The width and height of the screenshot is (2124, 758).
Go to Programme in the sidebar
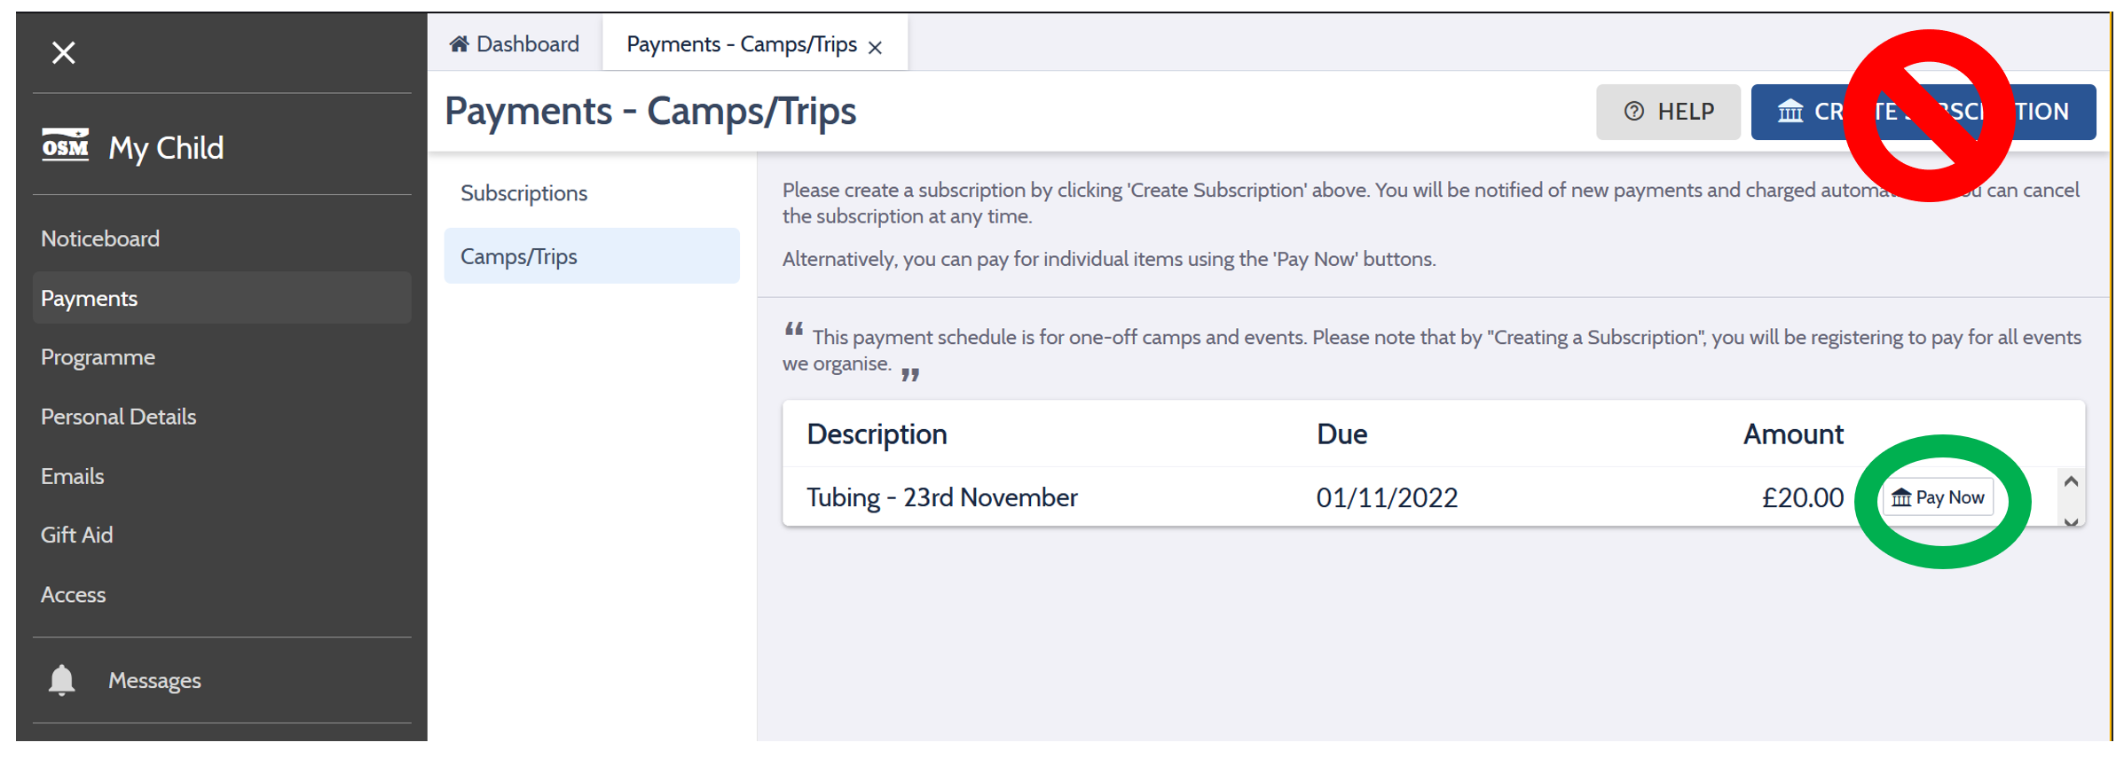click(98, 357)
